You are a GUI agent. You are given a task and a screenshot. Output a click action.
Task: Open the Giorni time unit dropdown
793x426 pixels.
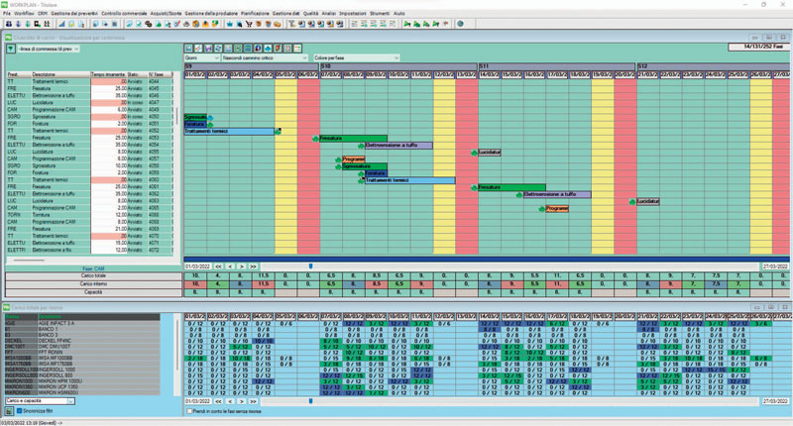(x=201, y=58)
